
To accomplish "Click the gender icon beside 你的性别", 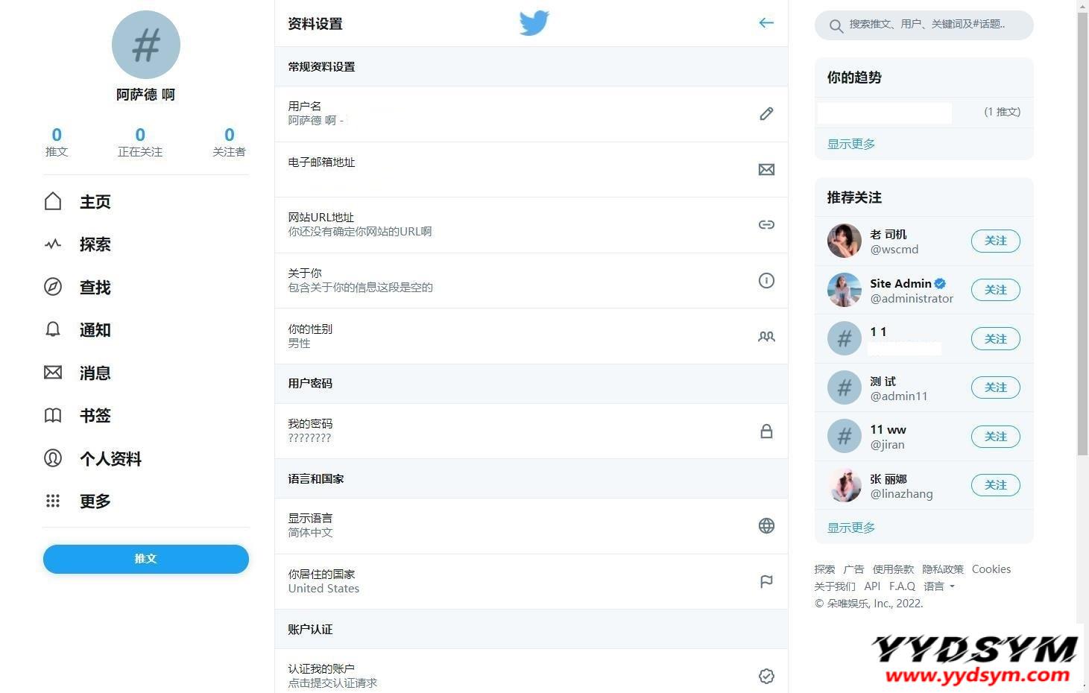I will click(766, 337).
